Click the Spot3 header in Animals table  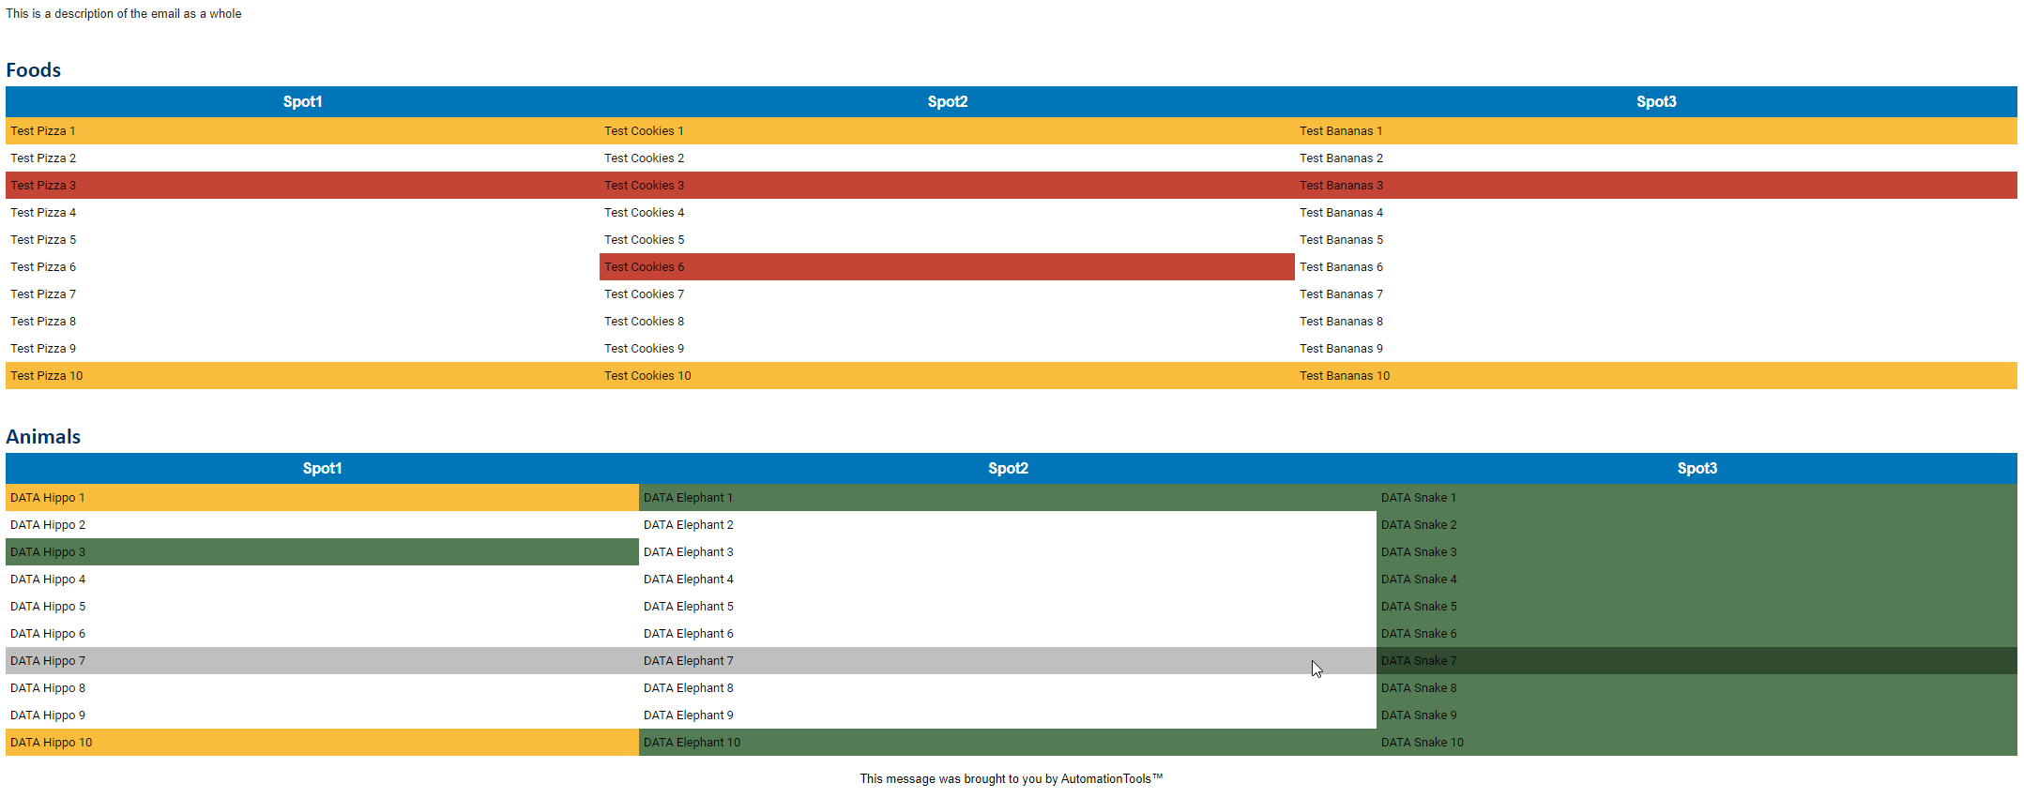pos(1697,469)
